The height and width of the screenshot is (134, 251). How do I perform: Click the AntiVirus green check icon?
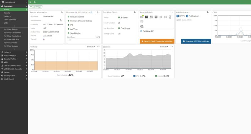click(68, 29)
